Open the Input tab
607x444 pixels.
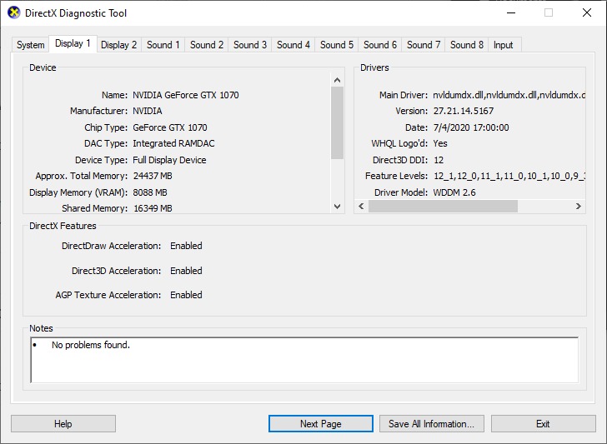click(x=503, y=45)
